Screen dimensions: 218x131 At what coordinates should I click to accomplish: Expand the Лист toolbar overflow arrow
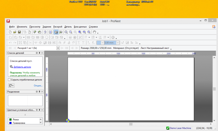click(x=171, y=49)
